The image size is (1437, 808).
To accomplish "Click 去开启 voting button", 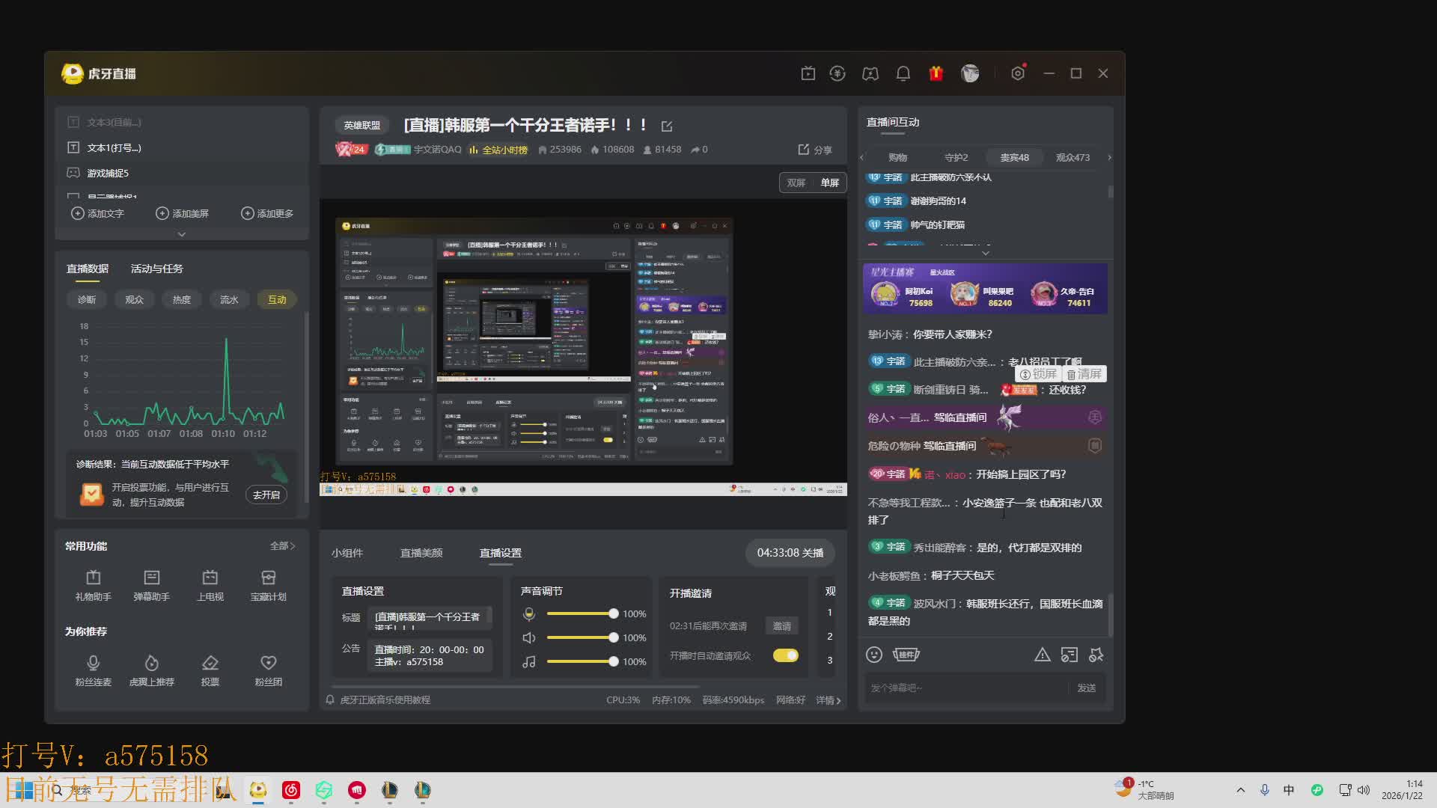I will [266, 495].
